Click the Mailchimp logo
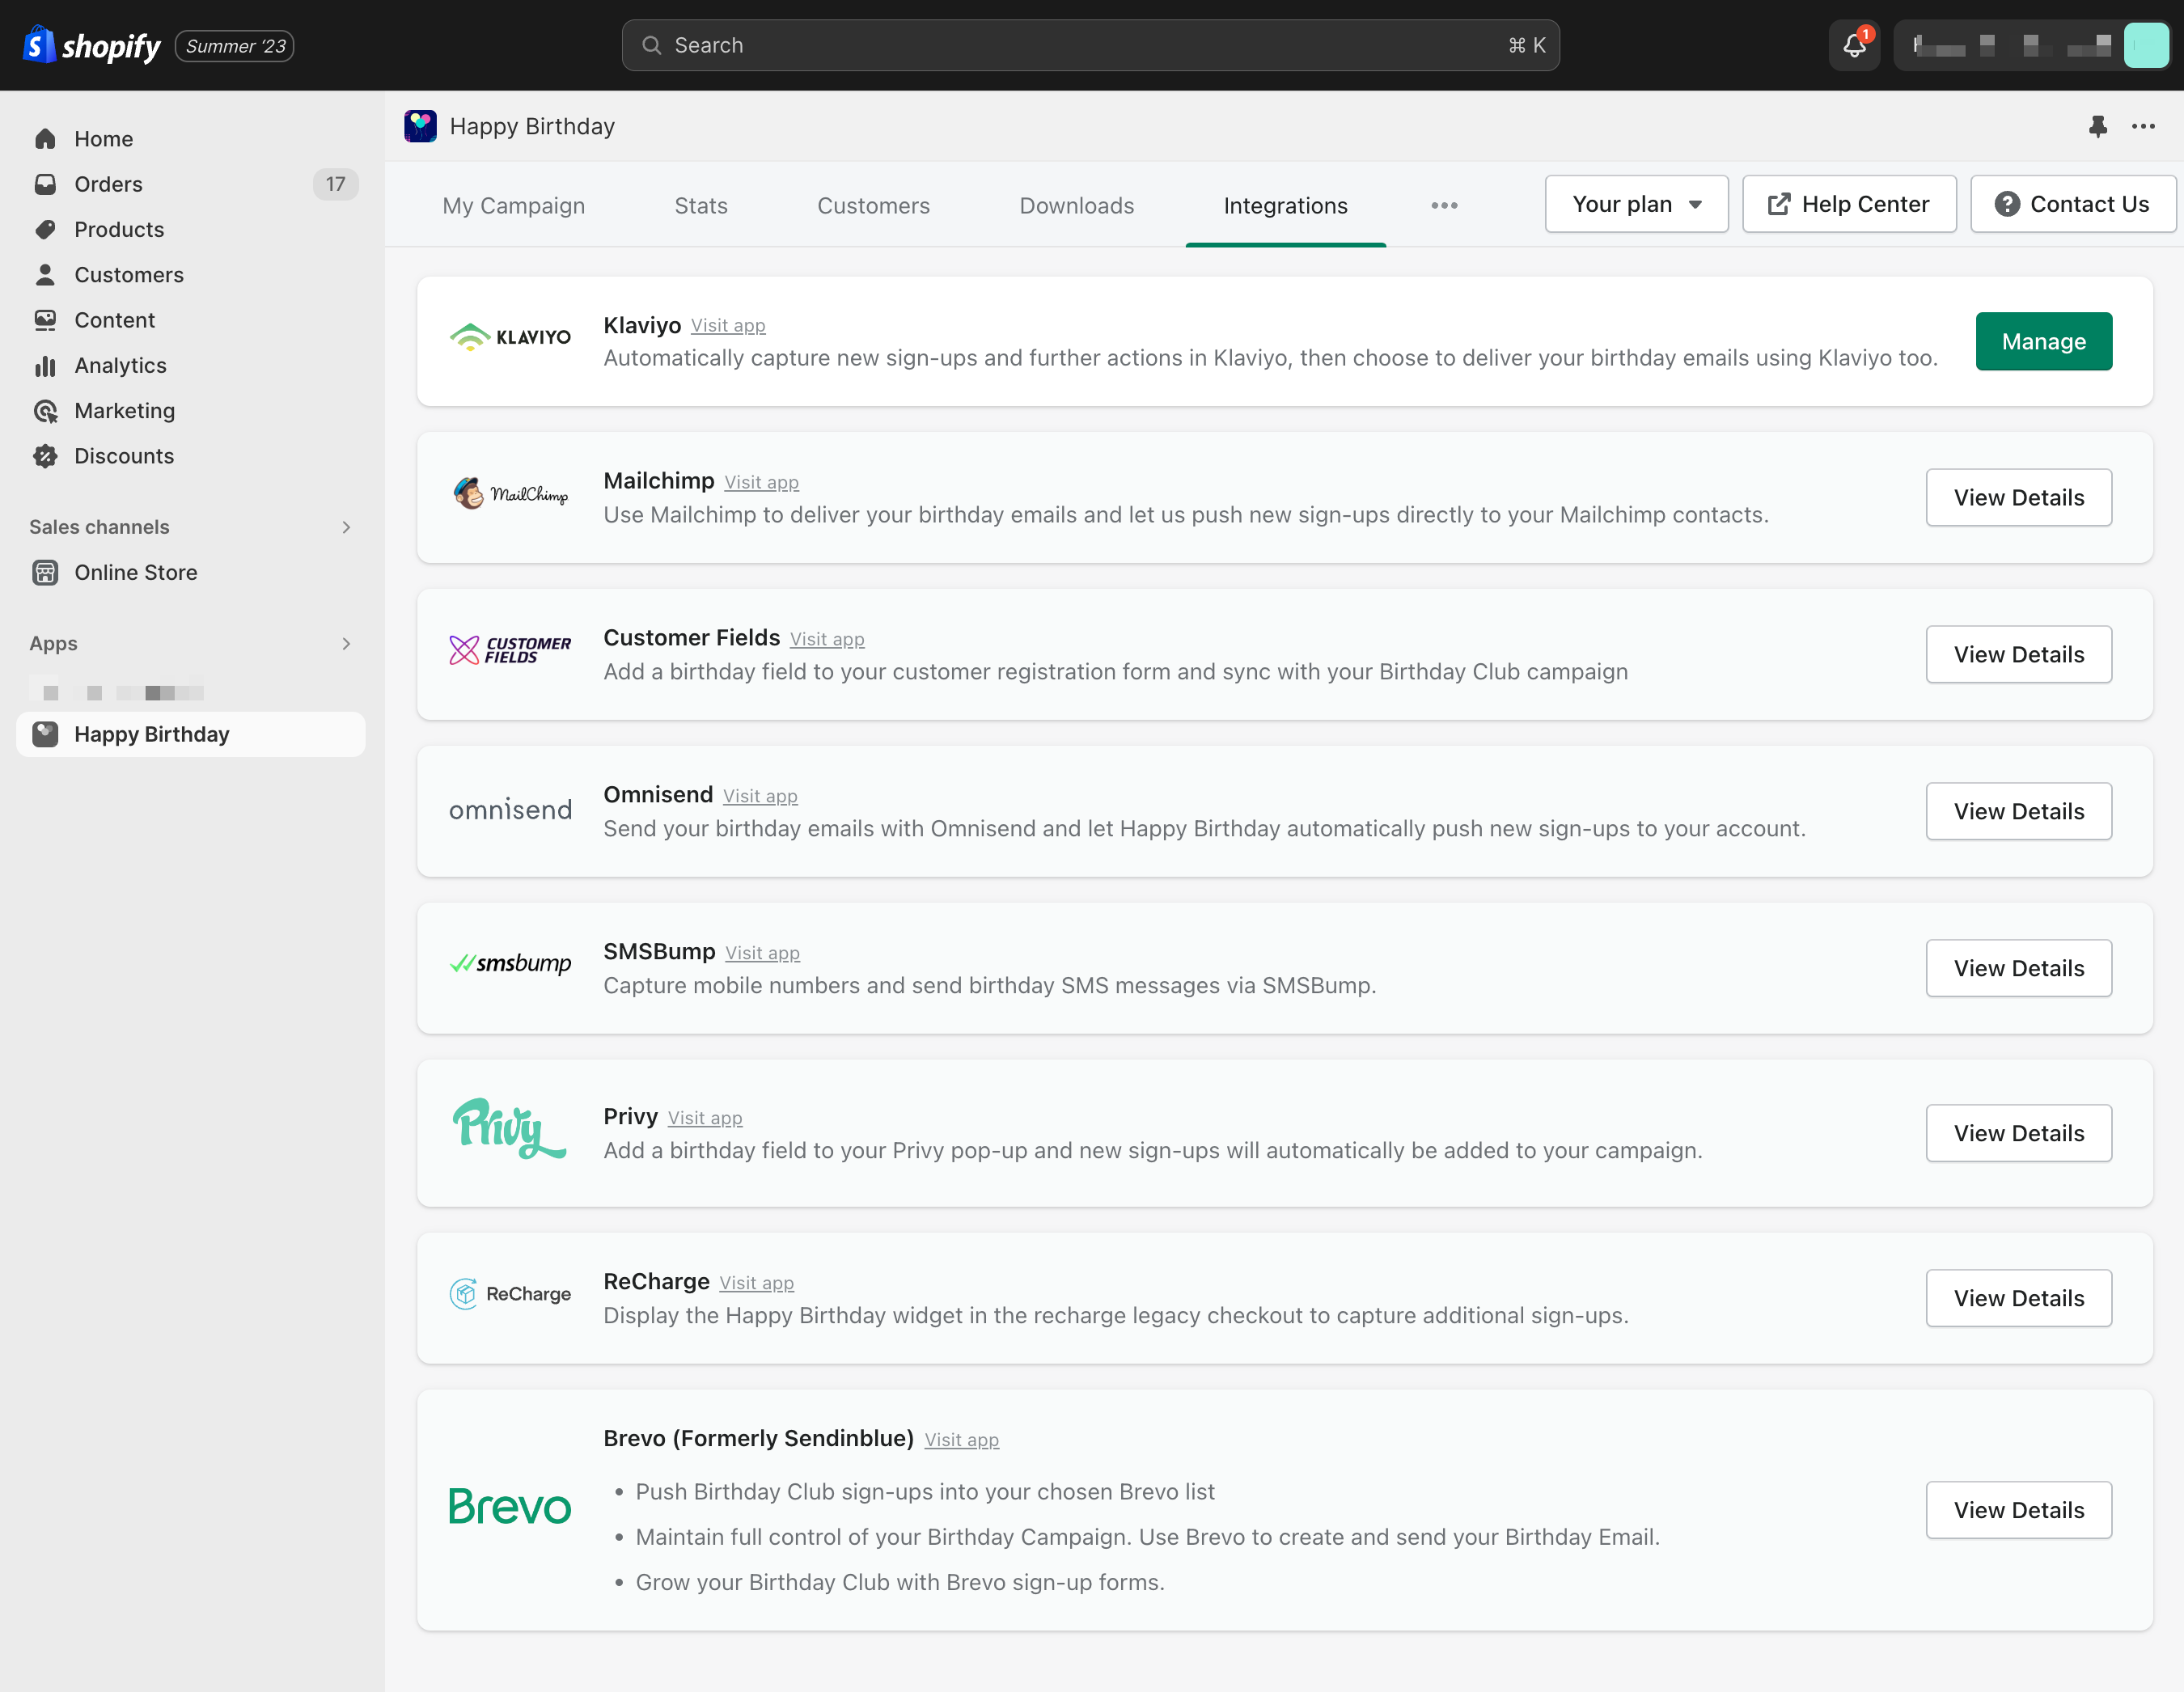The height and width of the screenshot is (1692, 2184). (510, 493)
